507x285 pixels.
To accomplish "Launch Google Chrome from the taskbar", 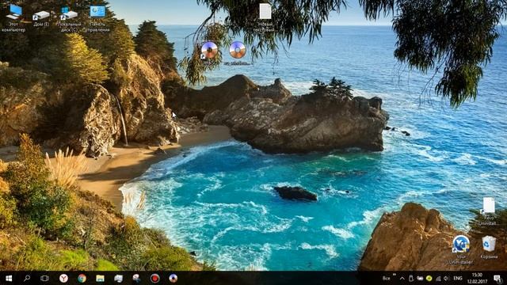I will [82, 278].
